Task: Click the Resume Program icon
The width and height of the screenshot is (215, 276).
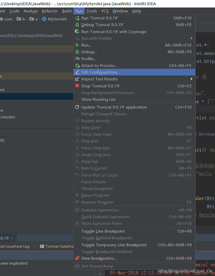Action: [x=77, y=202]
